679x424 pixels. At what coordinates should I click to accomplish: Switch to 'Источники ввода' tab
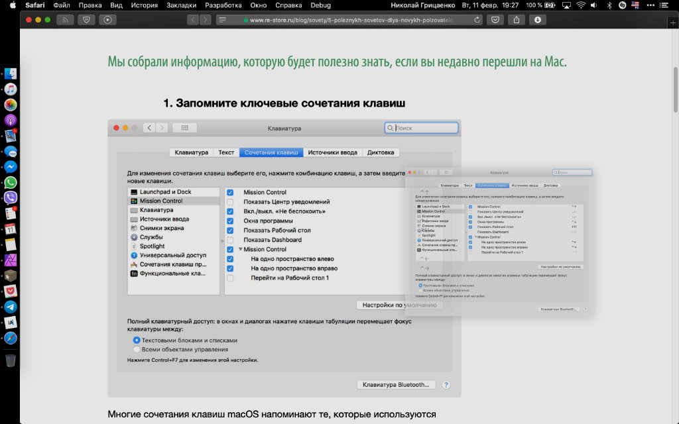click(x=332, y=152)
